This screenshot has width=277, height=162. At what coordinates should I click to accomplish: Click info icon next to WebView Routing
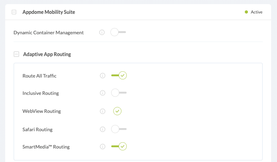tap(102, 111)
